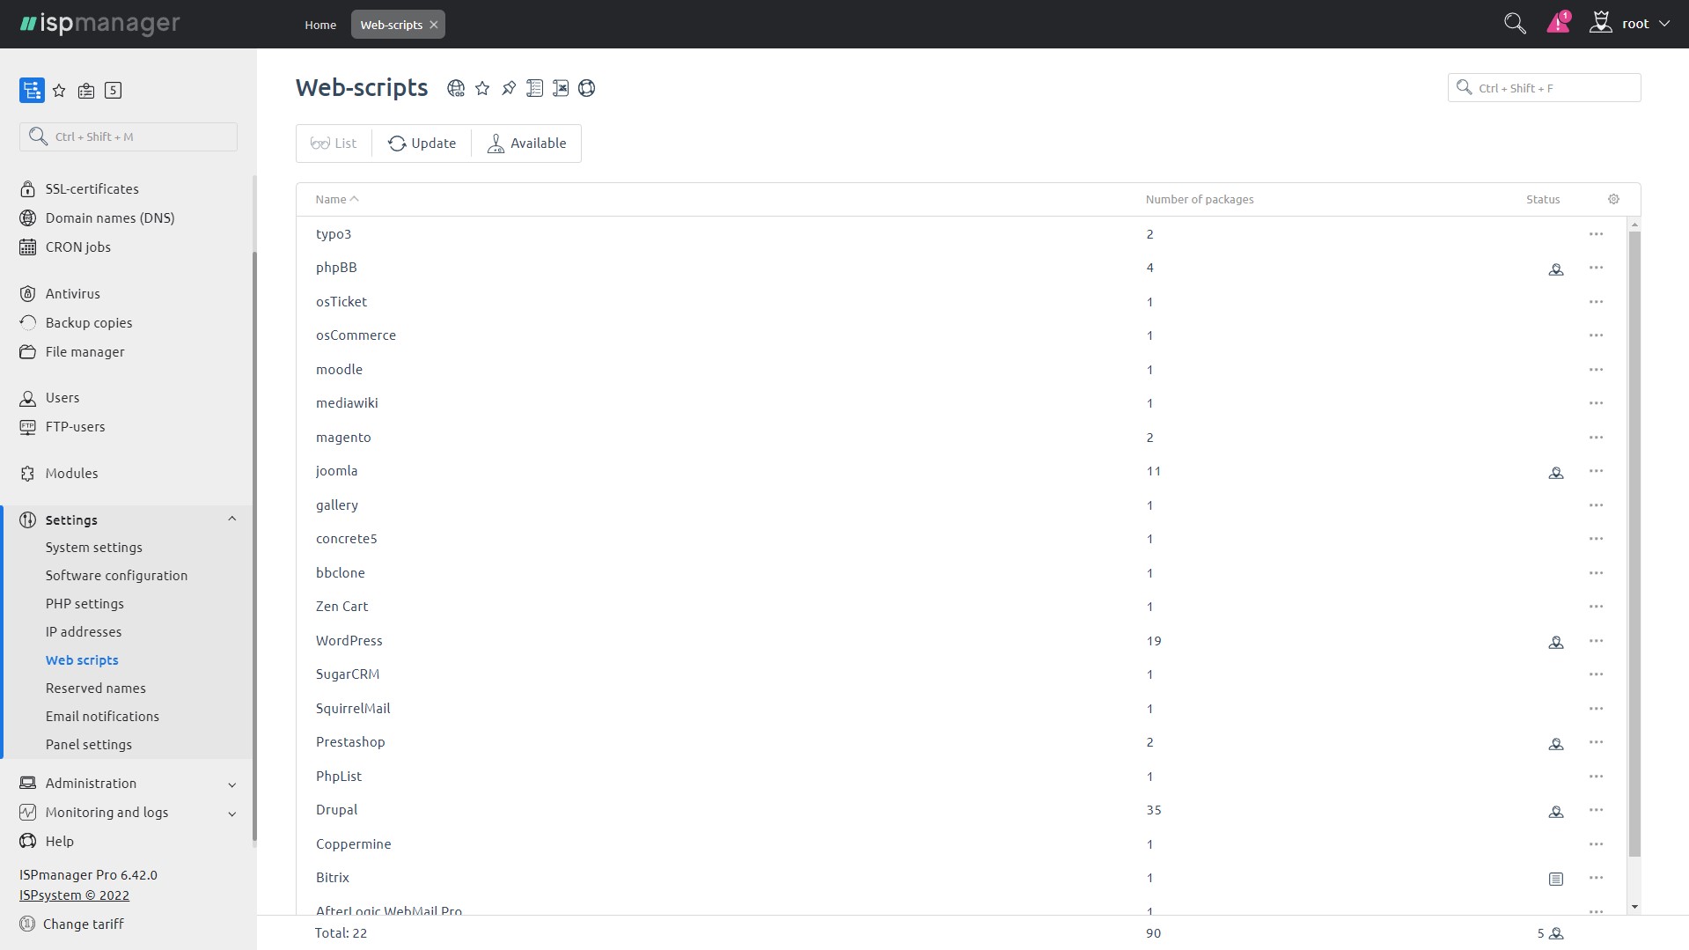This screenshot has height=950, width=1689.
Task: Go to CRON jobs
Action: [78, 247]
